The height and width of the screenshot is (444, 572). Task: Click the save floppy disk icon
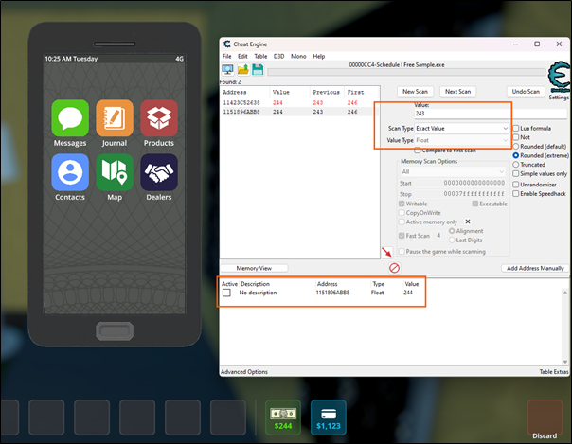(257, 70)
